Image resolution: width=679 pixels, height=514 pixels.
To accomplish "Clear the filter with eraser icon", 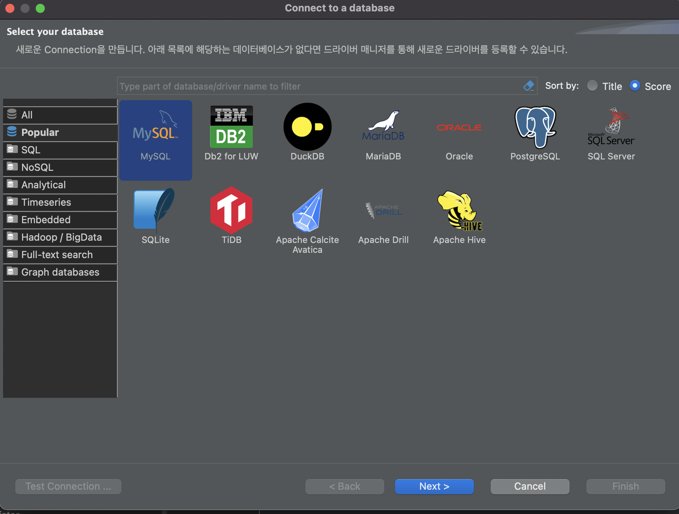I will pyautogui.click(x=529, y=86).
